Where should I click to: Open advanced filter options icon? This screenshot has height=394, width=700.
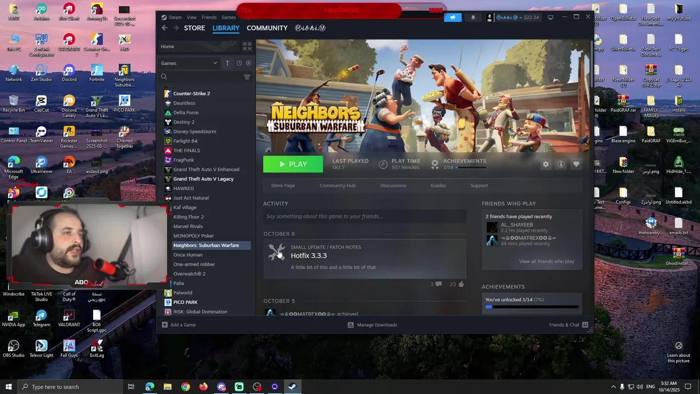pos(247,77)
